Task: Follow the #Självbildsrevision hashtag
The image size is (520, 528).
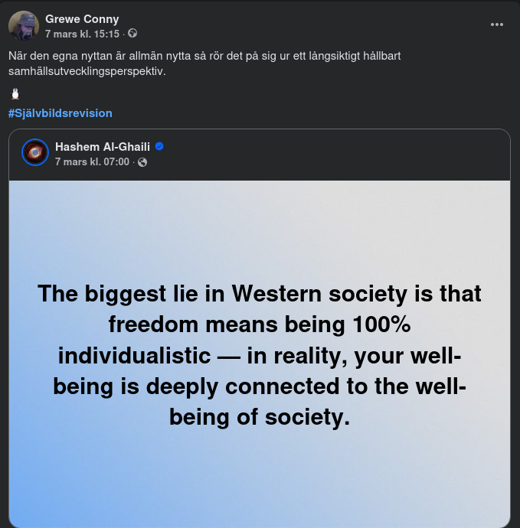Action: [x=61, y=113]
